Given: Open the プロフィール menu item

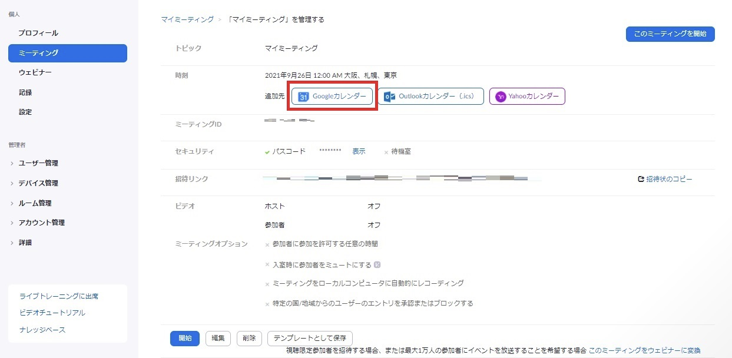Looking at the screenshot, I should pos(38,33).
